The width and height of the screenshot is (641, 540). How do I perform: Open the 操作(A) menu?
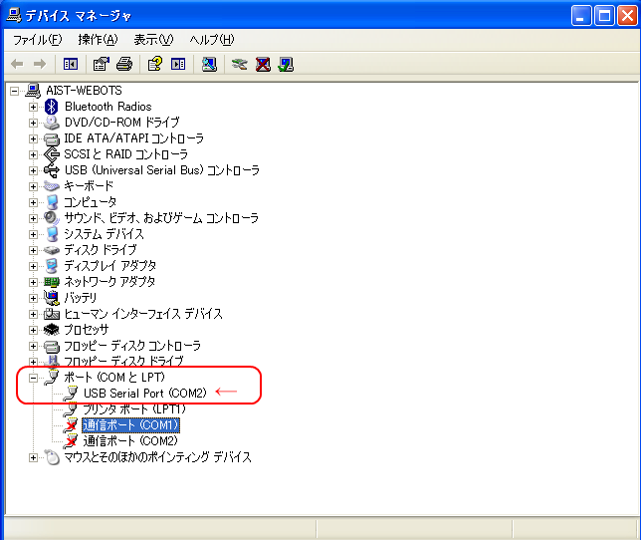(x=98, y=40)
